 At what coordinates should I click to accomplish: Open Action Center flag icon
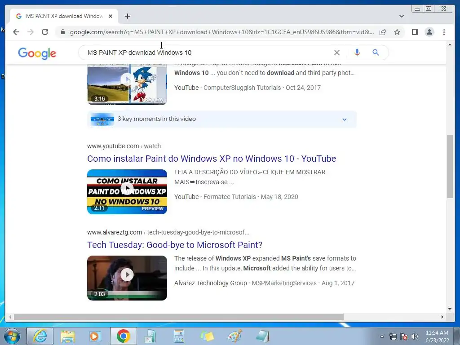tap(404, 336)
